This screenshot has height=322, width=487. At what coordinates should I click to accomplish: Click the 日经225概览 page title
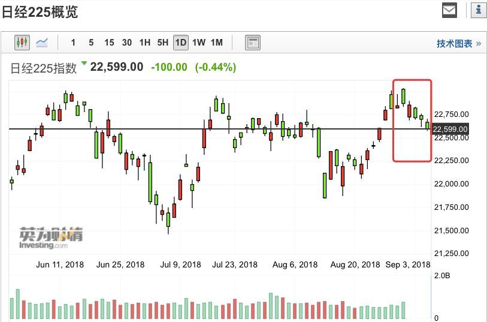point(40,12)
